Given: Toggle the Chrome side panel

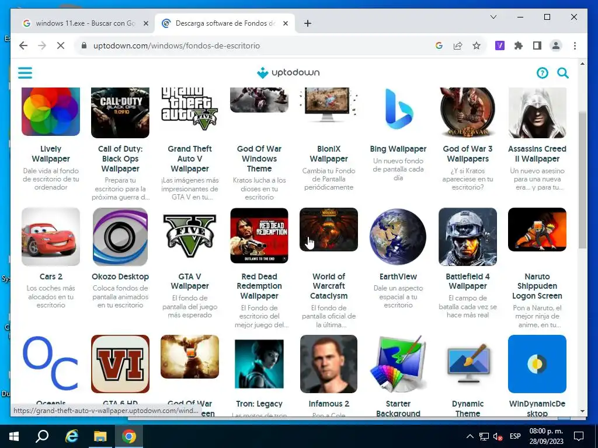Looking at the screenshot, I should tap(537, 45).
